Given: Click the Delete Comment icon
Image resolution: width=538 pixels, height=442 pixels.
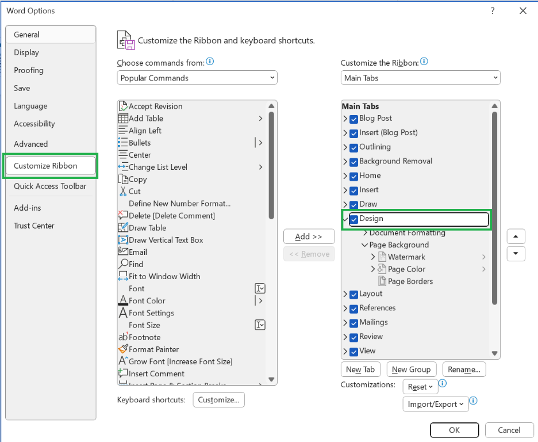Looking at the screenshot, I should pos(123,215).
